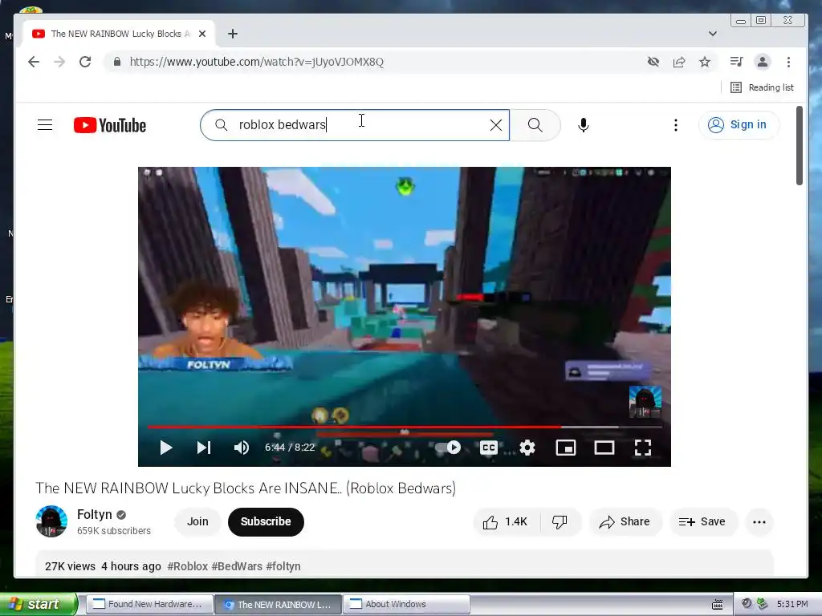Switch to About Windows taskbar item
Image resolution: width=822 pixels, height=616 pixels.
pyautogui.click(x=405, y=604)
